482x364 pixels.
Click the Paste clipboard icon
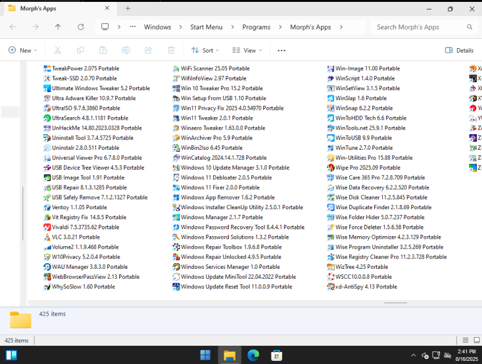click(x=103, y=50)
